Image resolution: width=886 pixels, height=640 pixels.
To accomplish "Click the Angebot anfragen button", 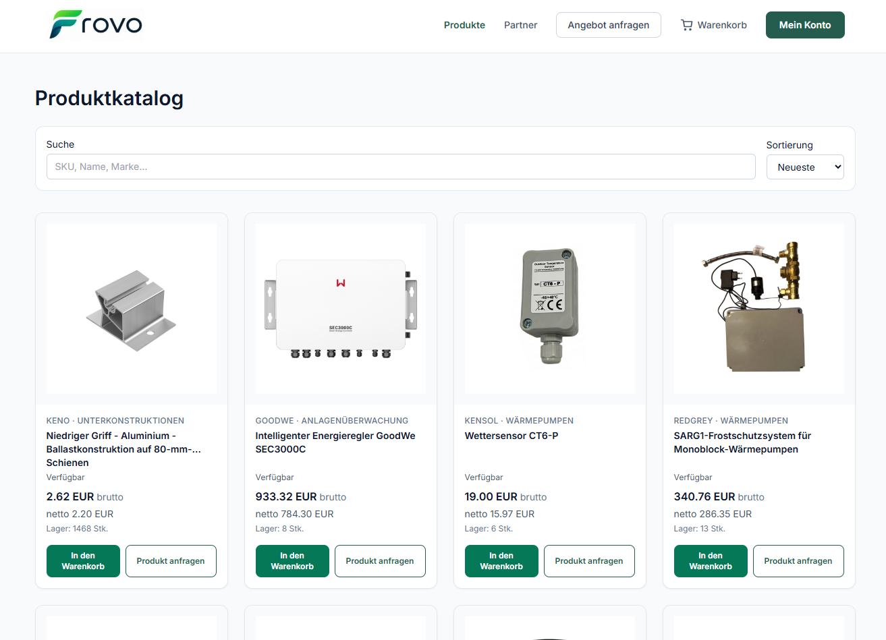I will coord(608,25).
